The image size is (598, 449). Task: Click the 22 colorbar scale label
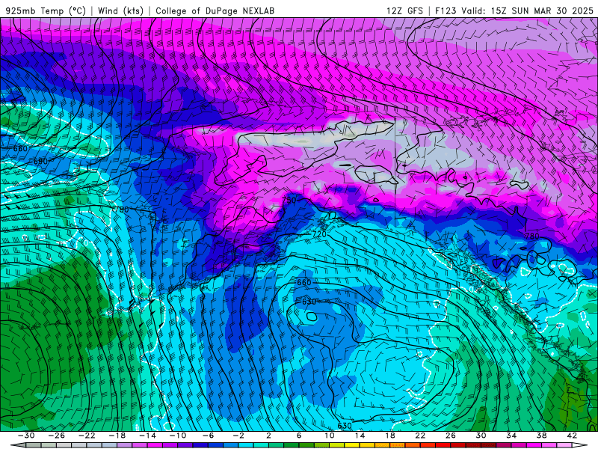[x=420, y=436]
